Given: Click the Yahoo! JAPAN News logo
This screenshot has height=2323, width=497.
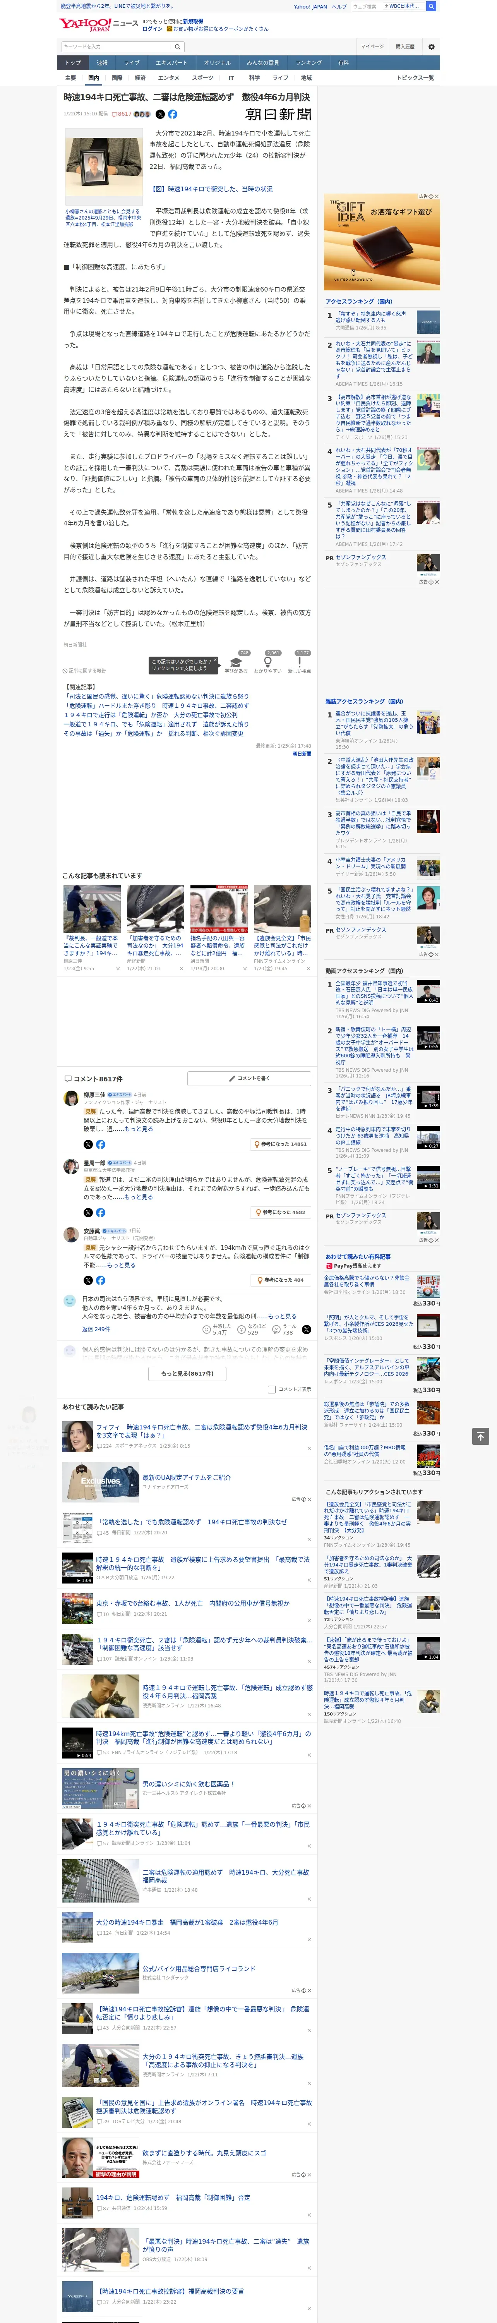Looking at the screenshot, I should (x=98, y=24).
